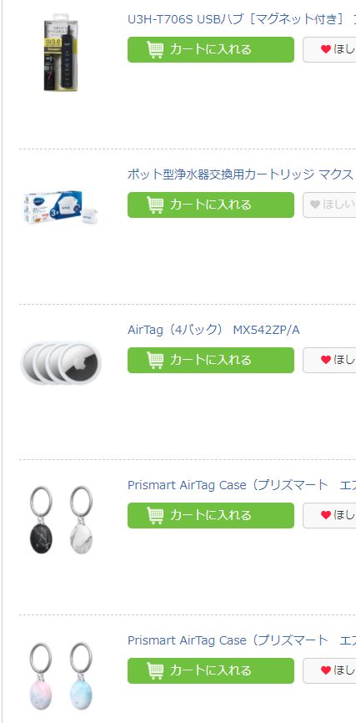Open the pot-type water filter cartridge link

point(241,174)
